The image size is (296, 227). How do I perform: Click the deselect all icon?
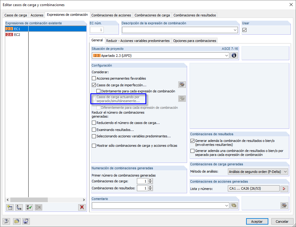[38, 207]
